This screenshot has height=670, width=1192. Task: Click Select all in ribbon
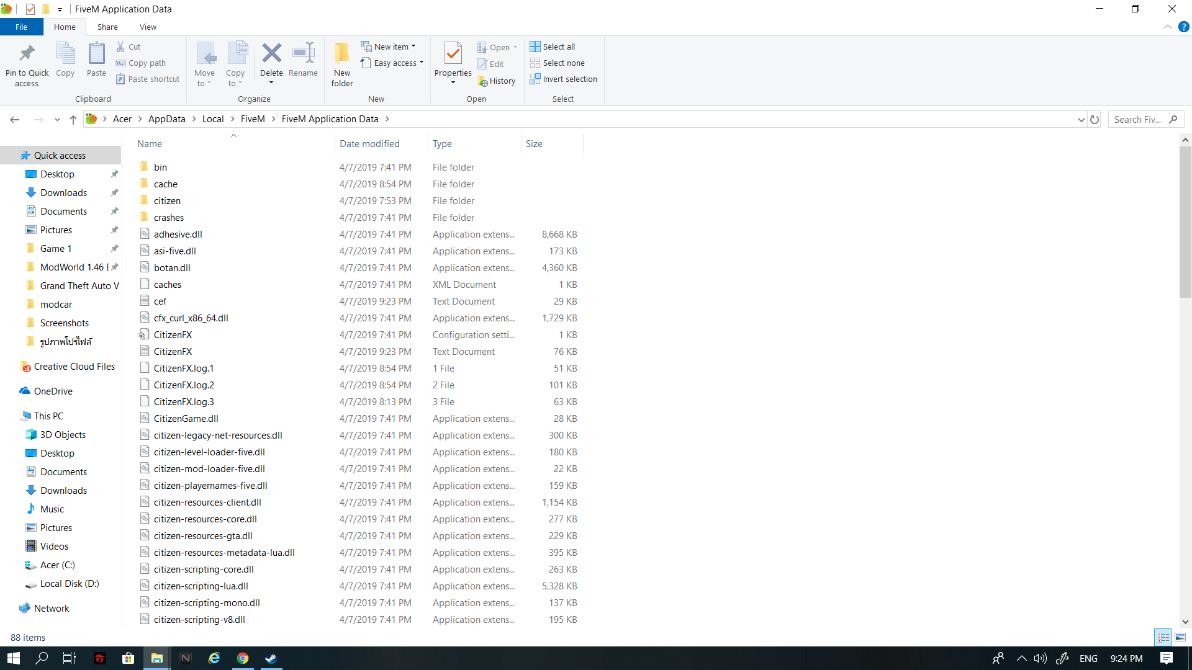point(553,47)
